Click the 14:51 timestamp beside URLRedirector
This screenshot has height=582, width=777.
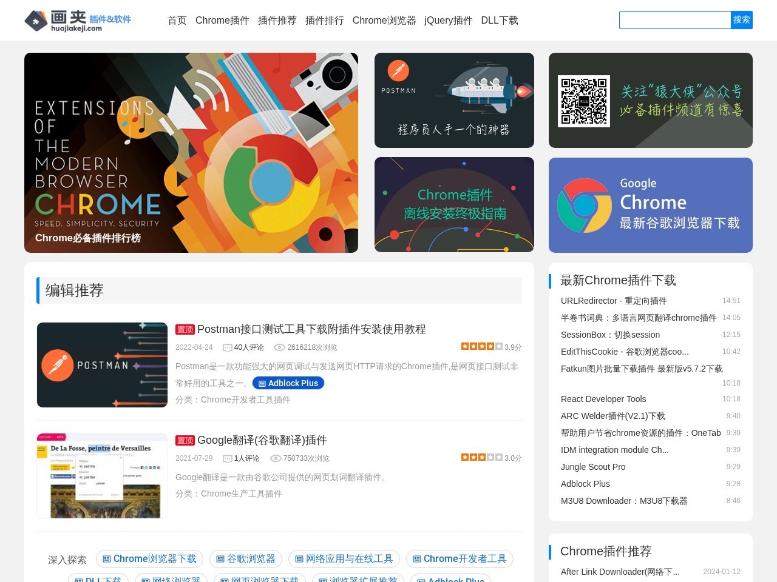click(731, 301)
